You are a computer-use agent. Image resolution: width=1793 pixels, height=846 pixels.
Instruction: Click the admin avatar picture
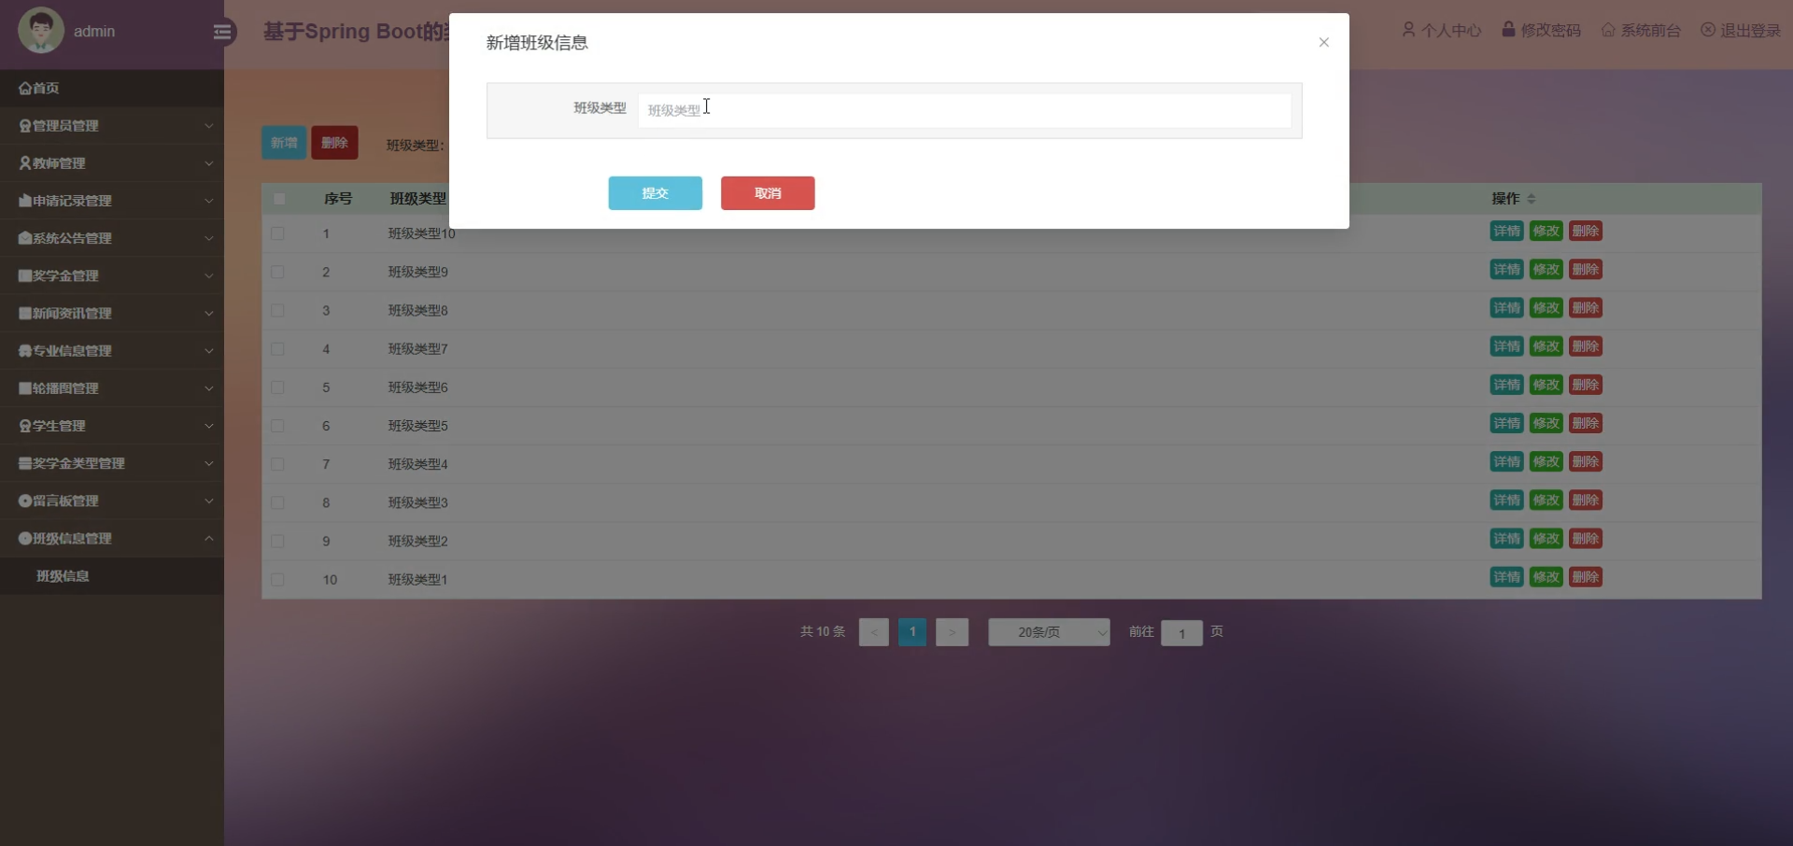tap(41, 30)
